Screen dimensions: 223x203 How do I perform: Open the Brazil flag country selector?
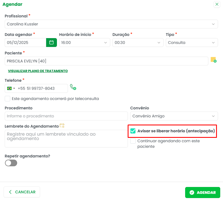click(11, 88)
